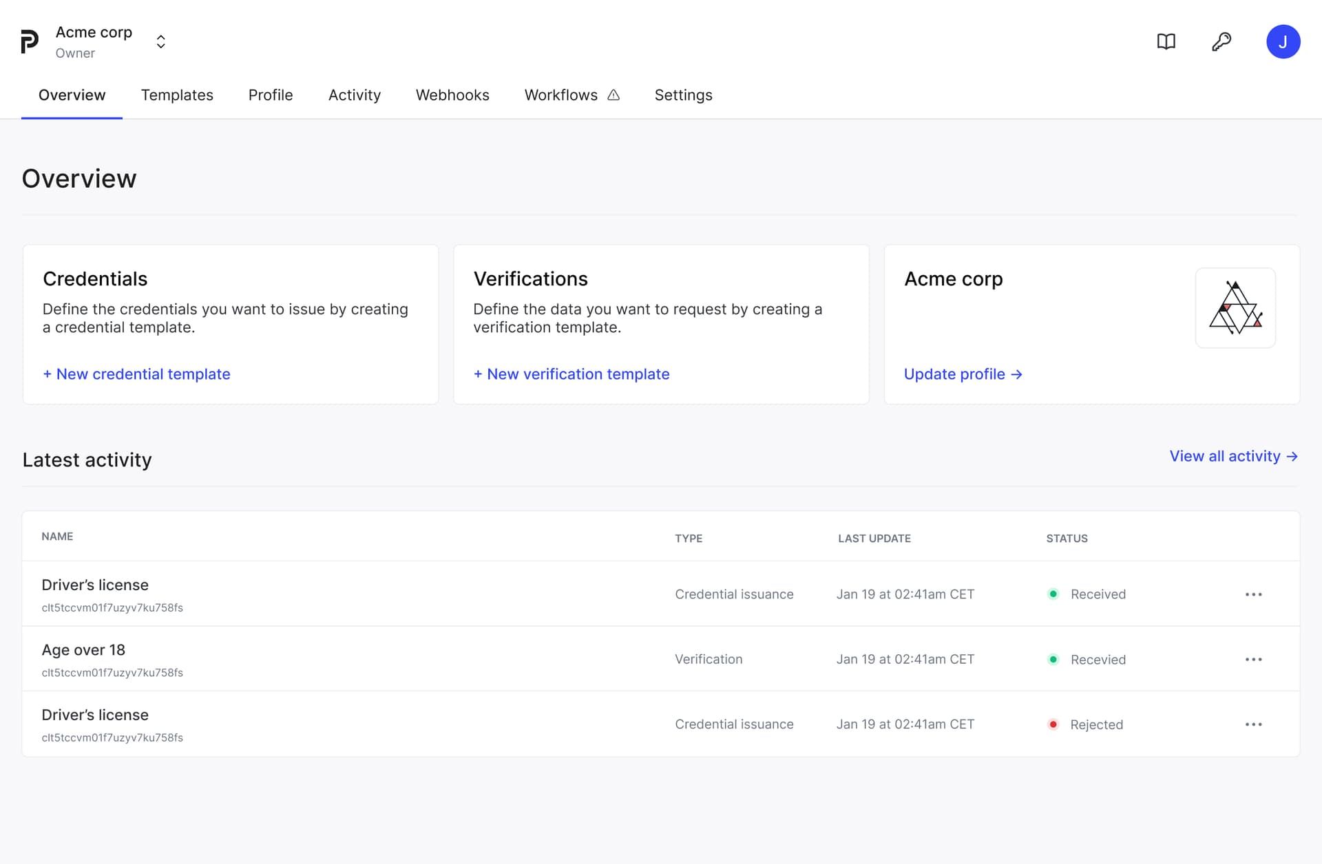The width and height of the screenshot is (1322, 864).
Task: Click the Received status in first row
Action: [x=1098, y=594]
